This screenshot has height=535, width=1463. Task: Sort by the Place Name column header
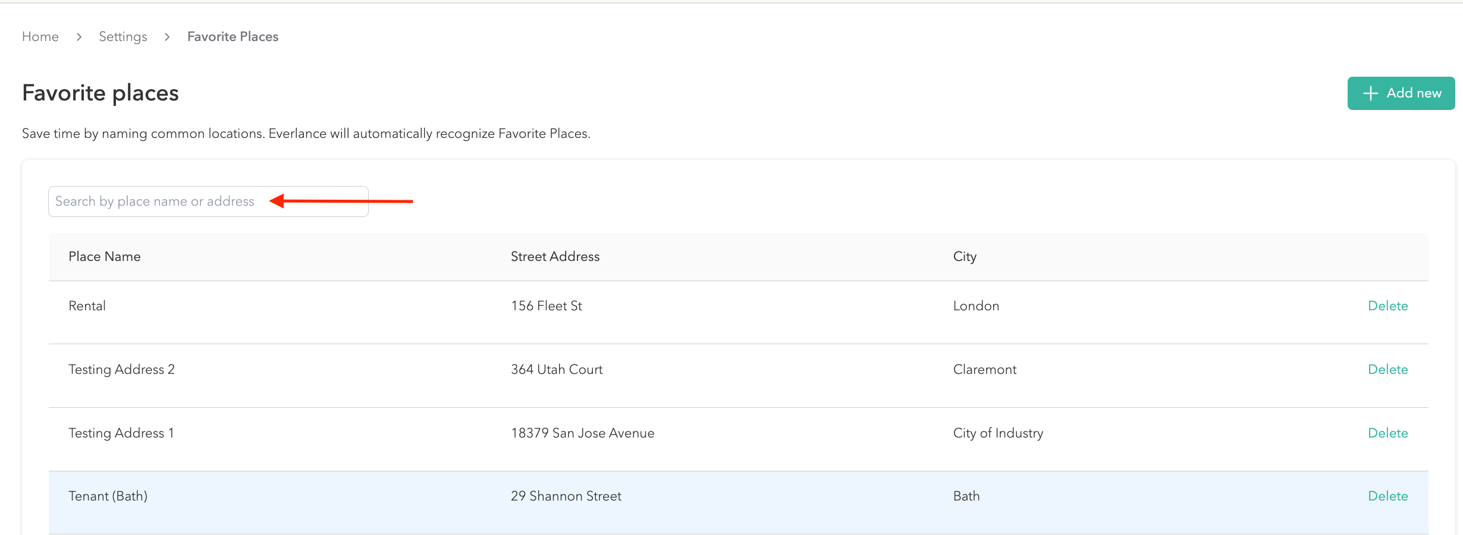point(105,257)
